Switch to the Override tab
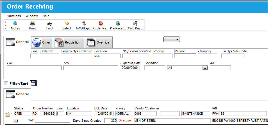Viewport: 268px width, 125px height. [x=99, y=42]
